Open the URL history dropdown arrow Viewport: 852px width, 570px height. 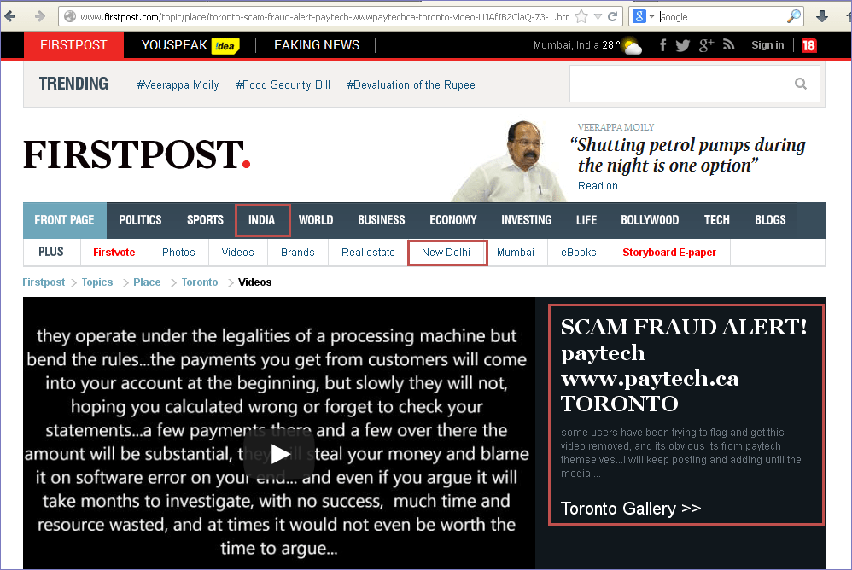598,17
